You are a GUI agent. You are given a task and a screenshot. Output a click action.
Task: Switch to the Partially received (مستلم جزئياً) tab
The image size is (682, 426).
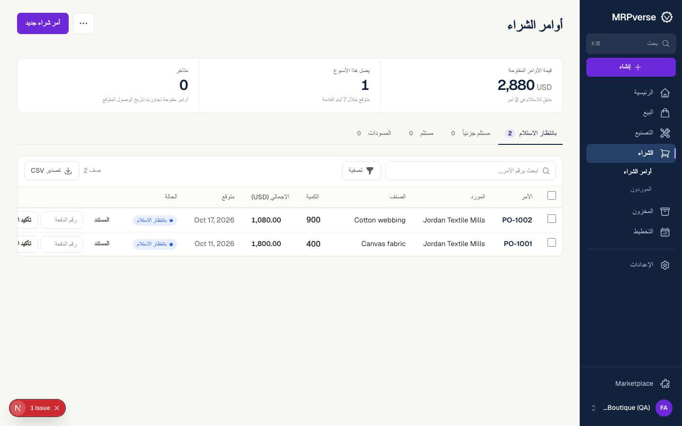click(x=470, y=133)
